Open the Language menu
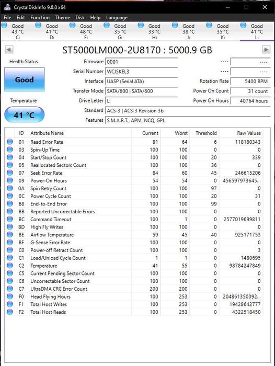275x366 pixels. tap(117, 17)
